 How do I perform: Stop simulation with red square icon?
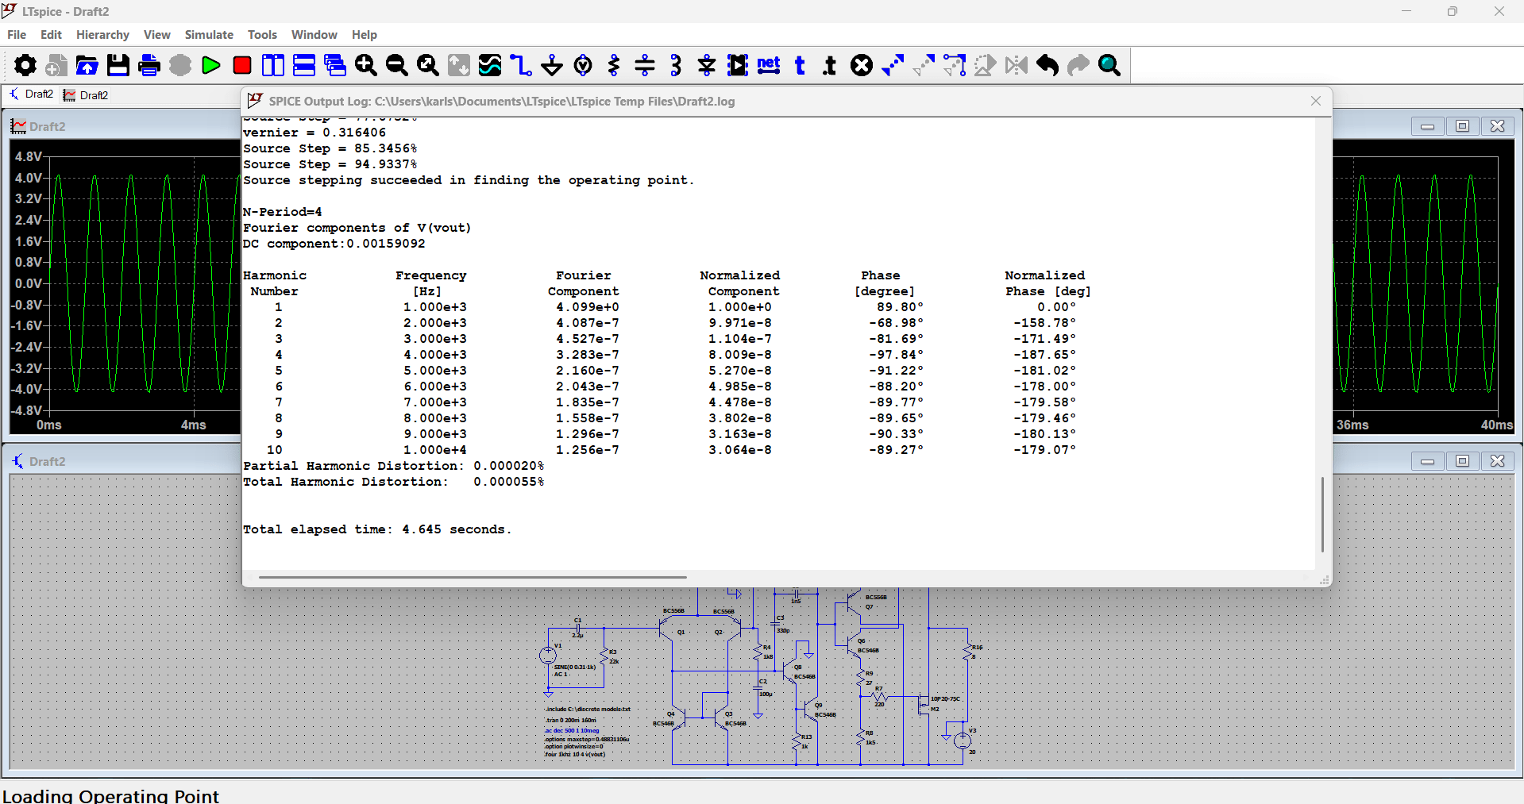click(242, 65)
